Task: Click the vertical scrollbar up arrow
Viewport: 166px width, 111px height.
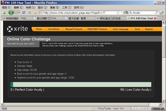Action: coord(164,22)
